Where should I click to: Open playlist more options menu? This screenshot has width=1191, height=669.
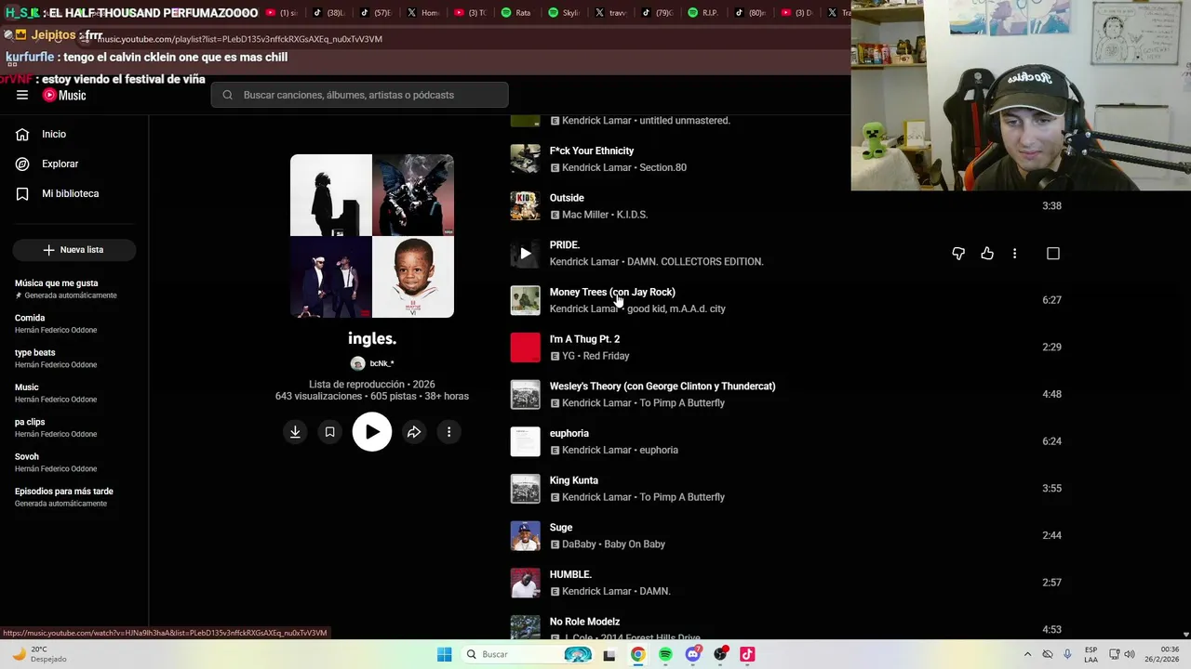point(448,432)
